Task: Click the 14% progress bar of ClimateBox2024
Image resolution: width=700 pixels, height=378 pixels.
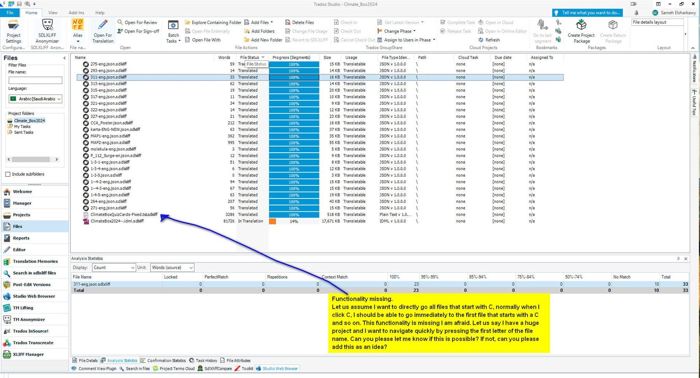Action: point(294,221)
